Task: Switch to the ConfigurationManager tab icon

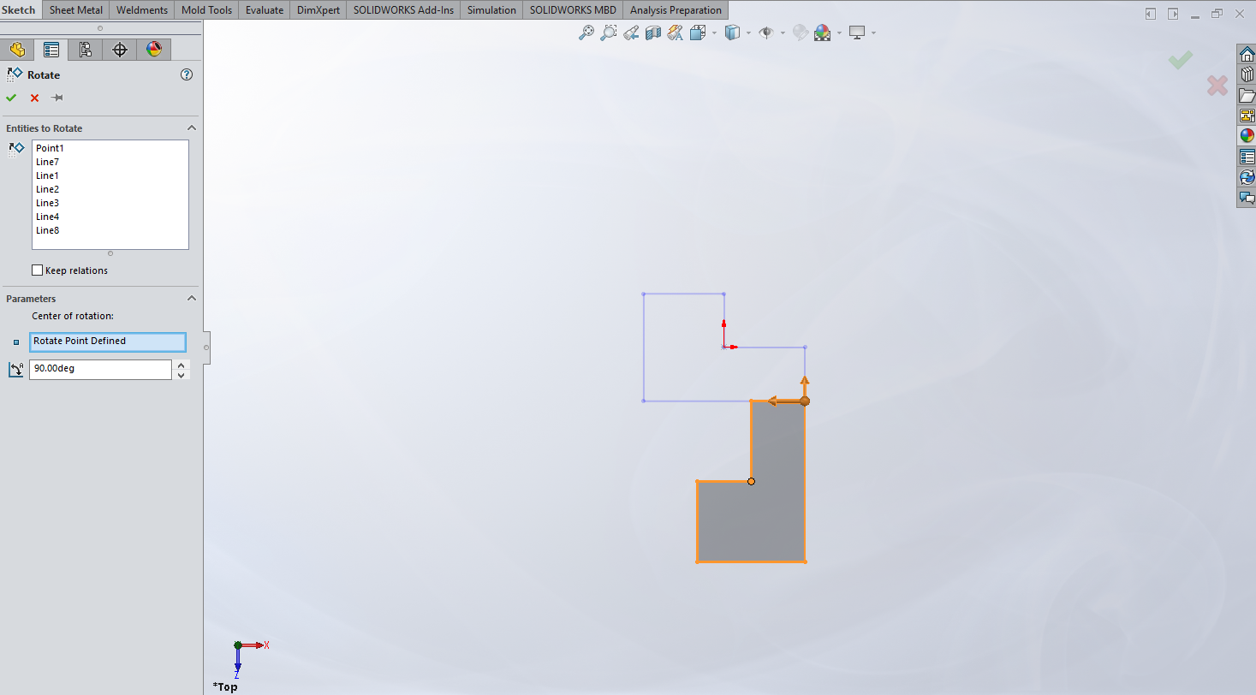Action: 86,50
